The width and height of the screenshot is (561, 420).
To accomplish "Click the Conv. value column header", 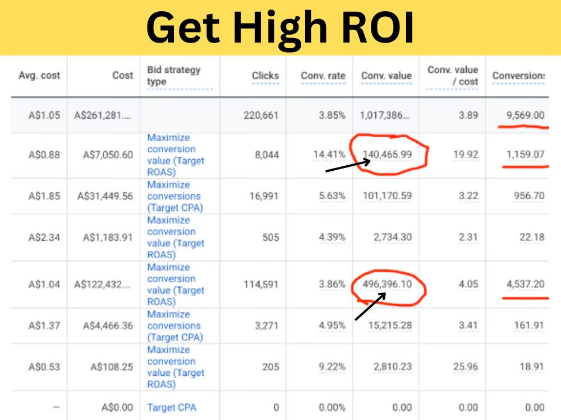I will pyautogui.click(x=387, y=76).
